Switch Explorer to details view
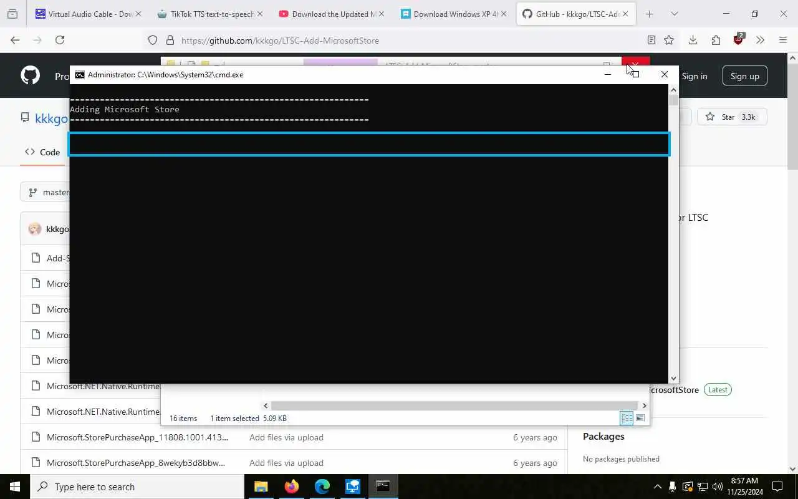 pyautogui.click(x=627, y=418)
